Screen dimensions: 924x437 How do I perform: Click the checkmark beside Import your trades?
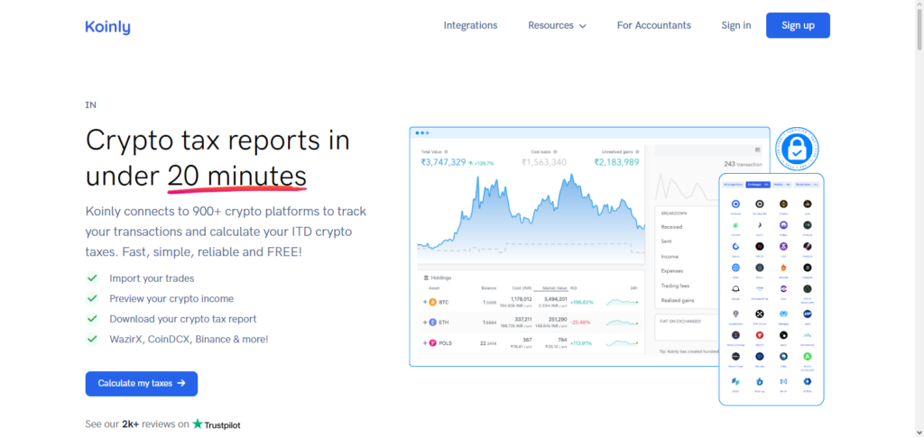[x=91, y=278]
